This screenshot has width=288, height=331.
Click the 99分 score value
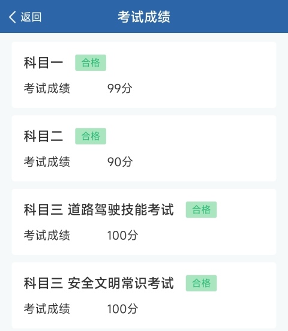pyautogui.click(x=120, y=88)
